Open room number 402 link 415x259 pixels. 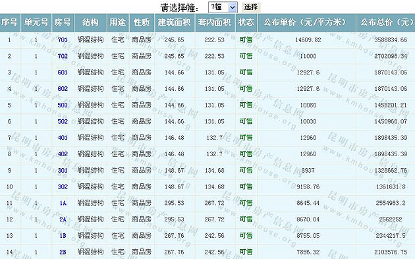point(63,154)
